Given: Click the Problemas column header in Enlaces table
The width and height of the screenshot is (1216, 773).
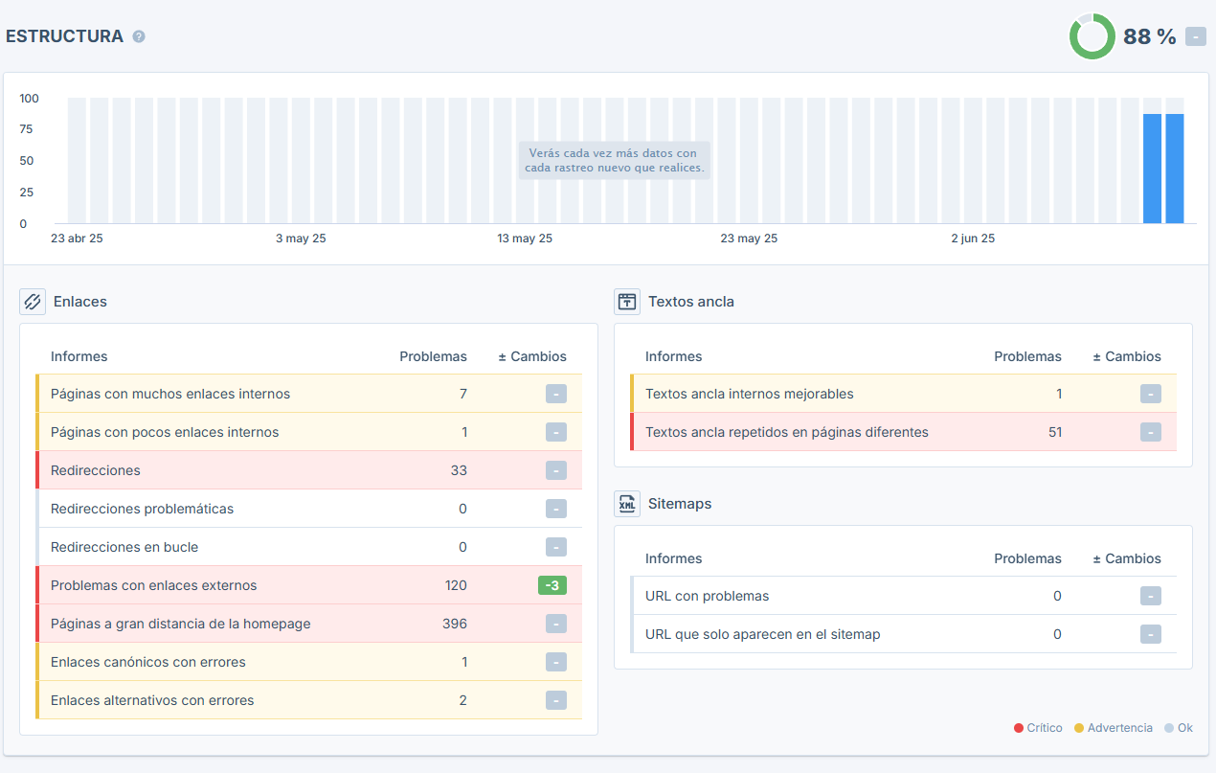Looking at the screenshot, I should tap(434, 356).
